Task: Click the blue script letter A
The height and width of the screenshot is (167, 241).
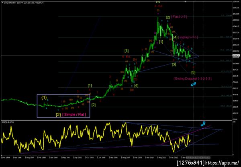Action: pyautogui.click(x=194, y=84)
